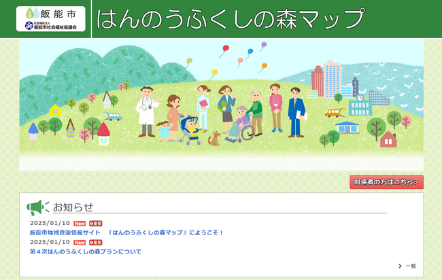Click the man in the blue suit
This screenshot has height=280, width=442.
point(296,112)
